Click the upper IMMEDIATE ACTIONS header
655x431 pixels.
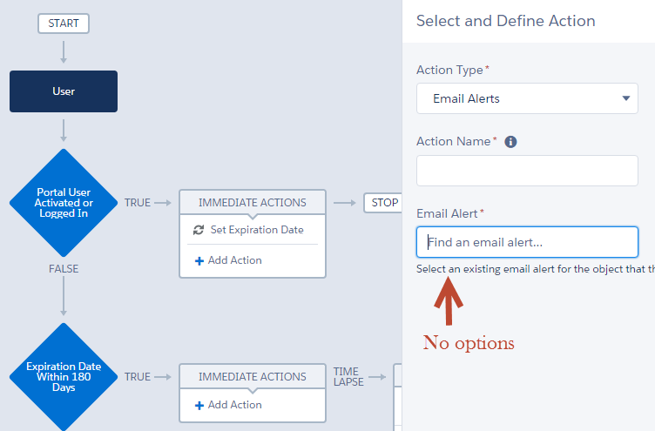[253, 203]
